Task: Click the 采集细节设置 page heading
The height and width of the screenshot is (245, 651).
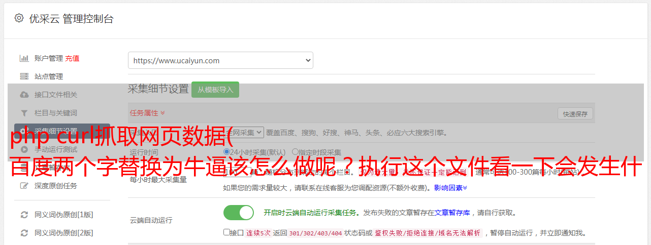Action: [x=158, y=89]
